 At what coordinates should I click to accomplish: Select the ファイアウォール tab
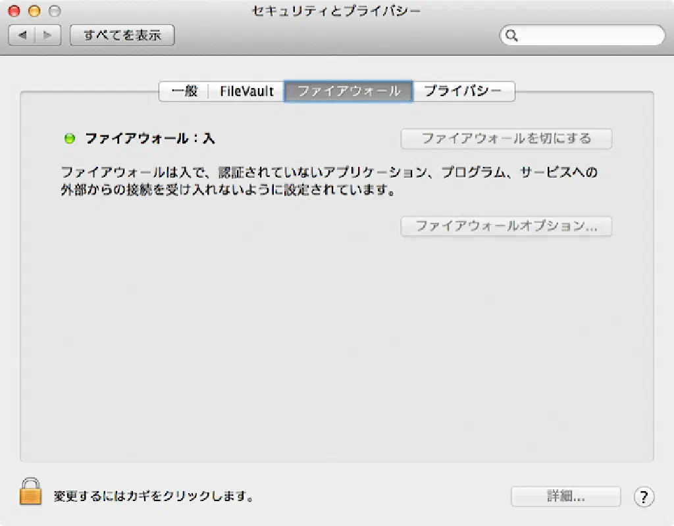coord(349,91)
